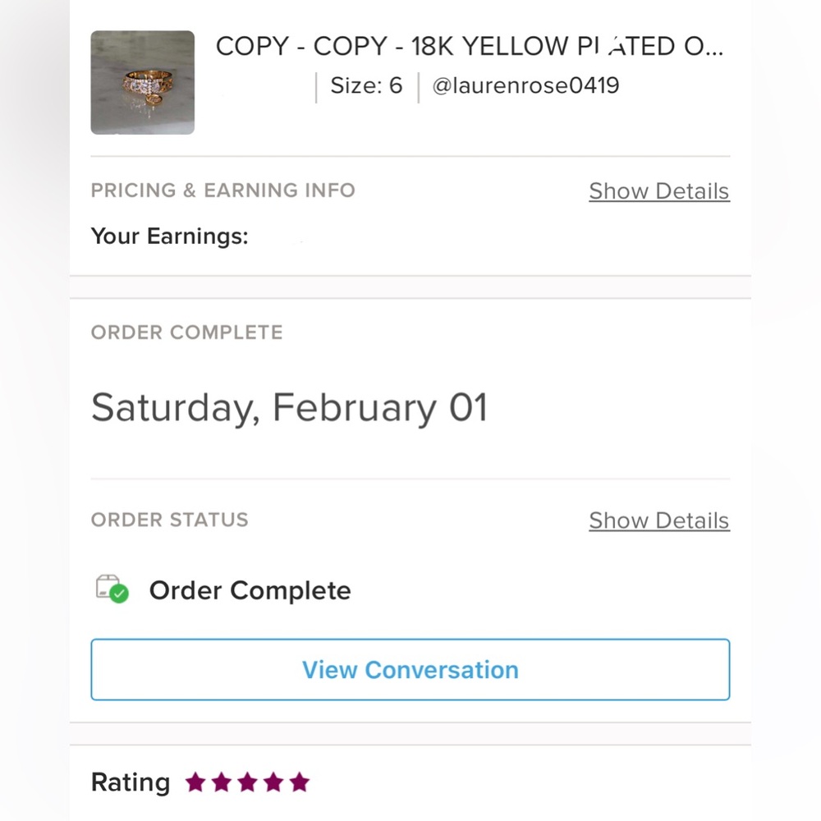Pick the fourth rating star
The height and width of the screenshot is (821, 821).
pos(273,782)
